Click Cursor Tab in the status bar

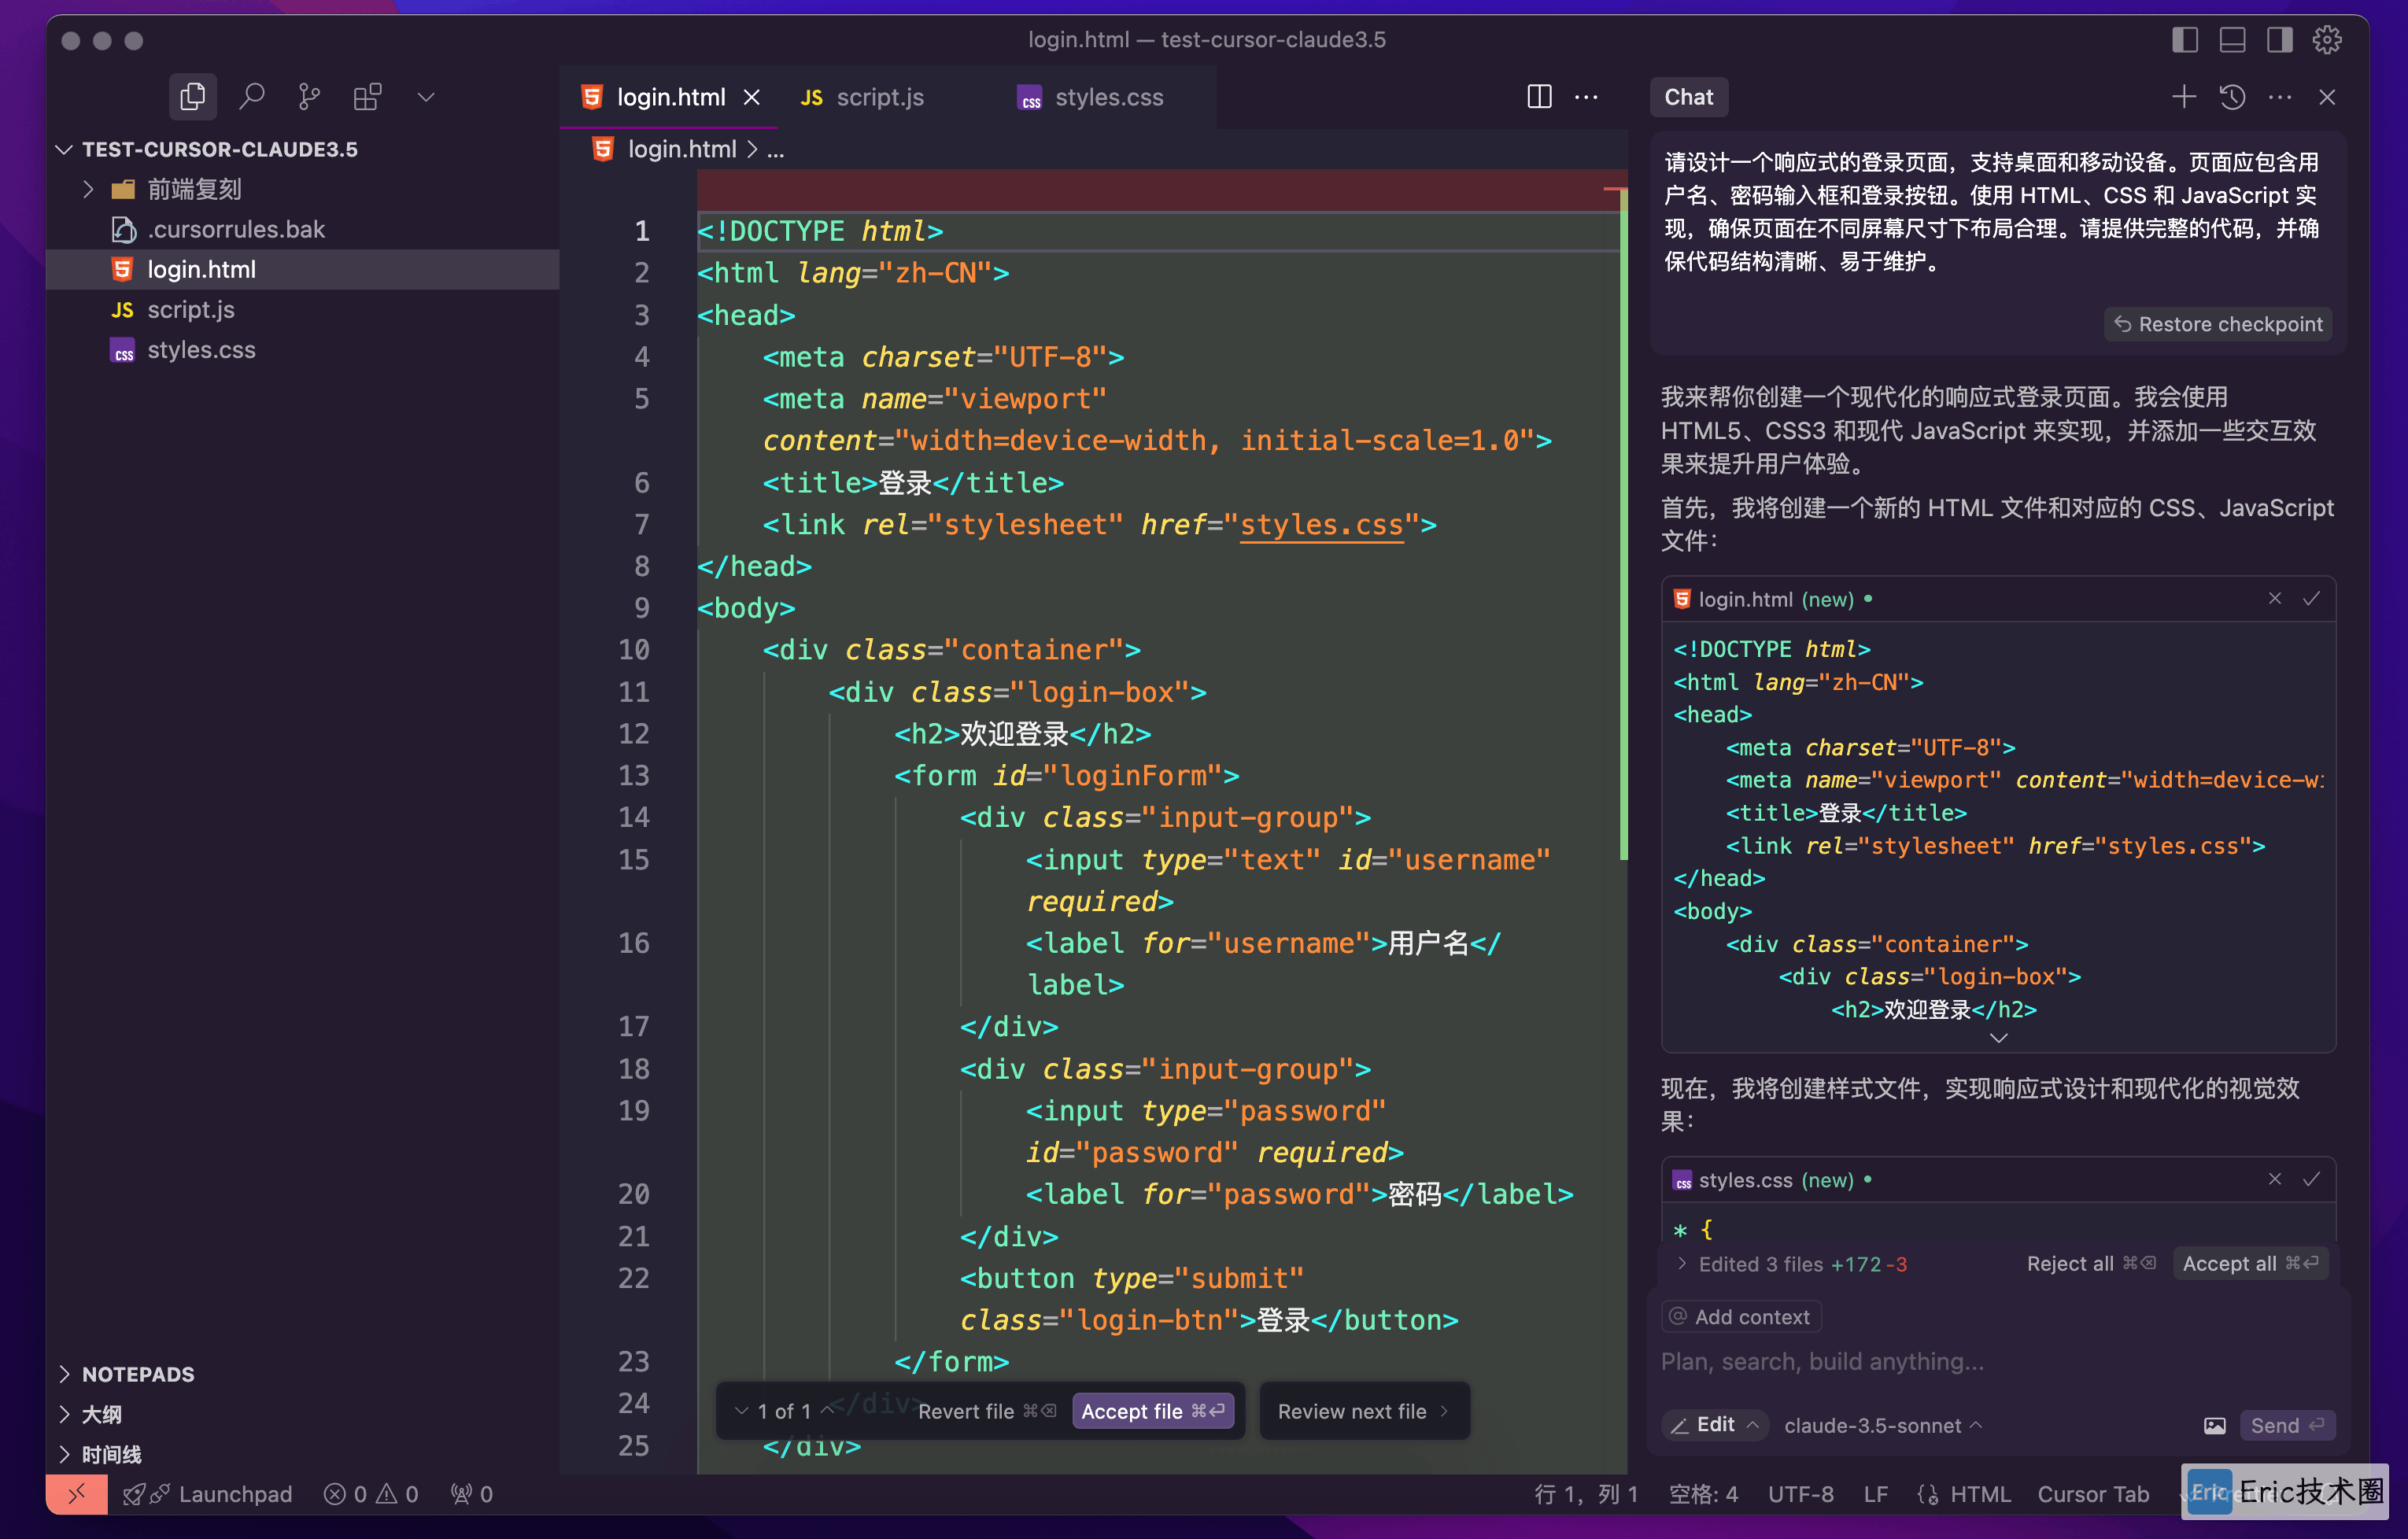2093,1493
